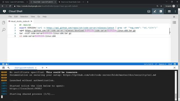
Task: Click the editor vertical scrollbar thumb
Action: 170,31
